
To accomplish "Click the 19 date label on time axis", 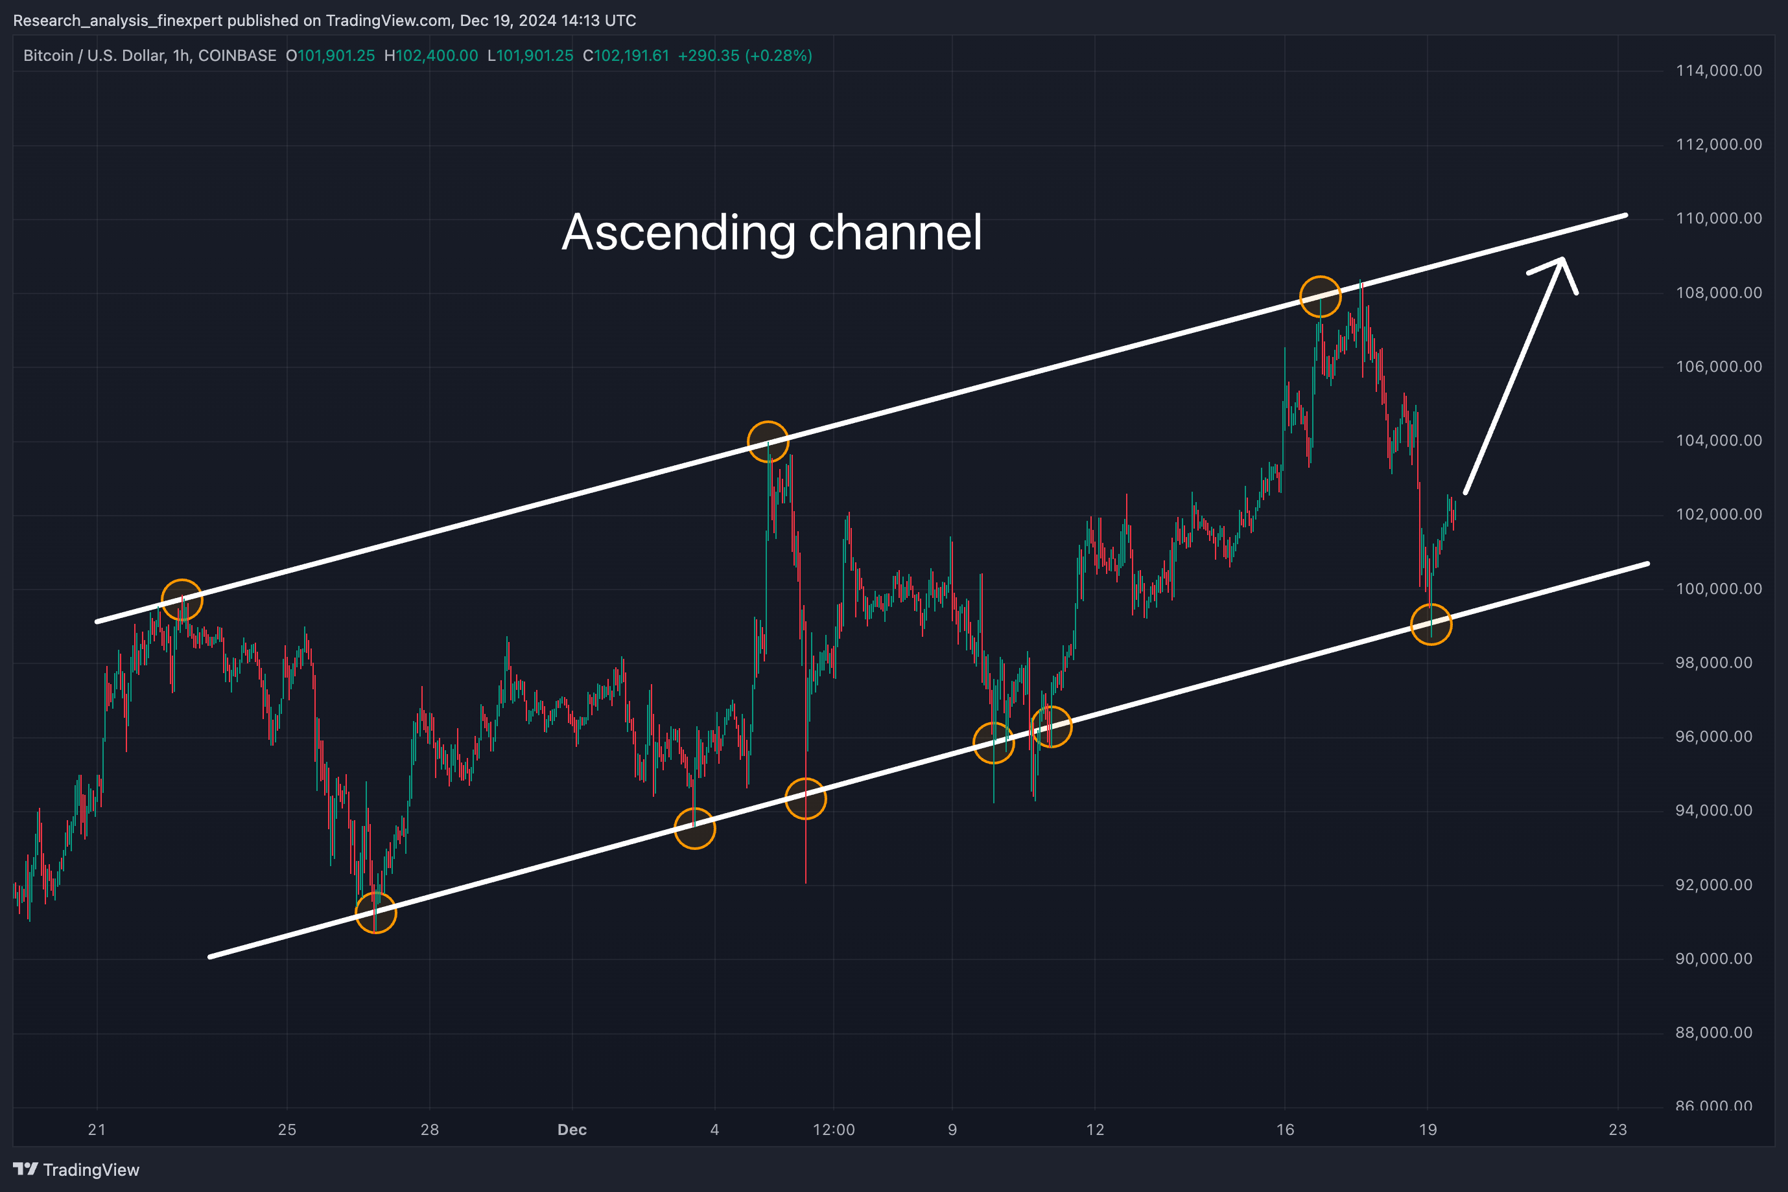I will (x=1428, y=1130).
